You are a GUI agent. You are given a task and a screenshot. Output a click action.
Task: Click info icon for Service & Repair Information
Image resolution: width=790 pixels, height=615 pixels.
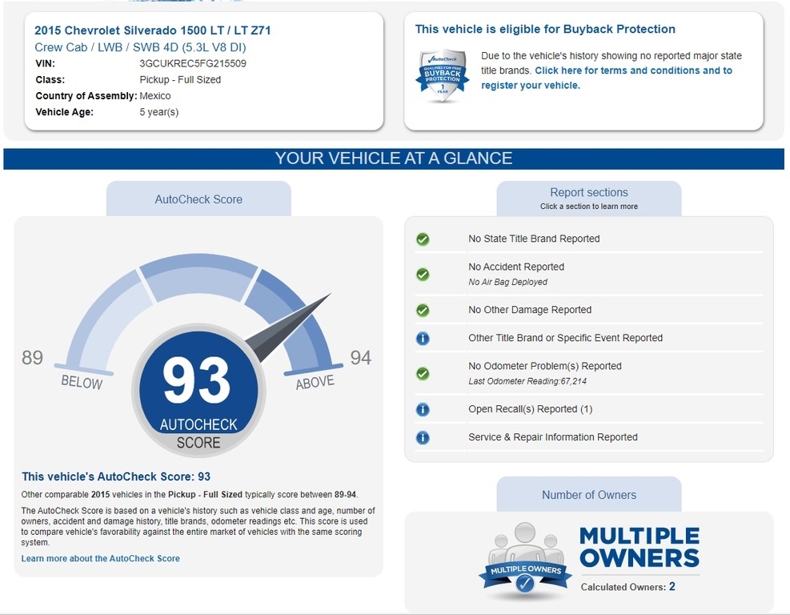pyautogui.click(x=423, y=437)
